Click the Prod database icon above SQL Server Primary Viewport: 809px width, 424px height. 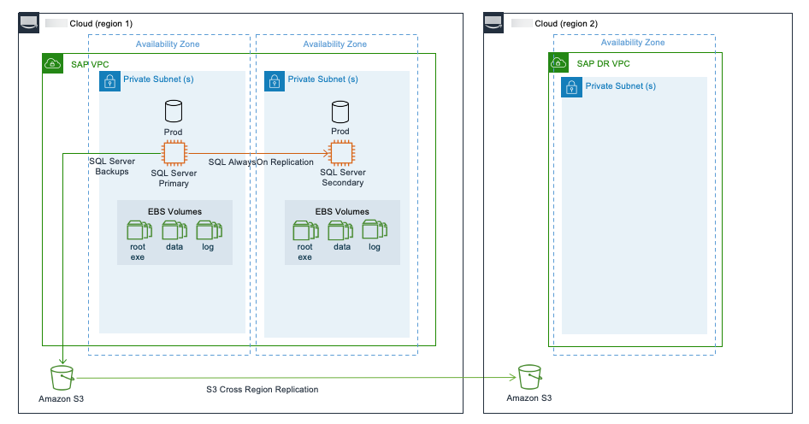click(x=174, y=111)
